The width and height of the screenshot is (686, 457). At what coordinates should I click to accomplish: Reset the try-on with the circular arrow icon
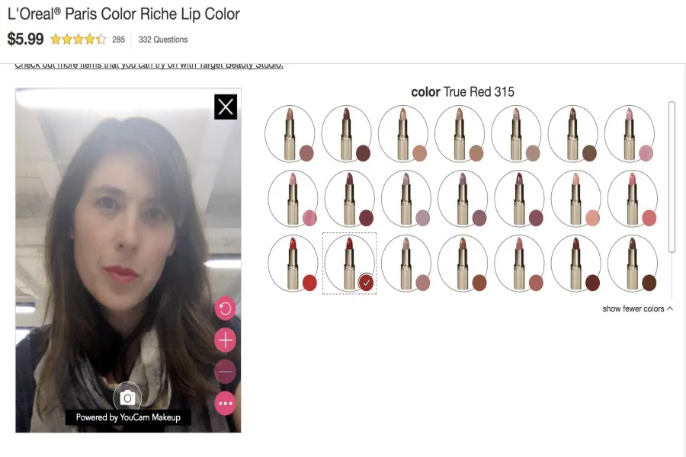tap(223, 309)
